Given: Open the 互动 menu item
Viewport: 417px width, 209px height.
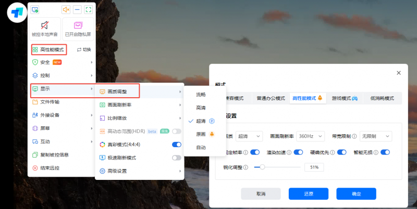Looking at the screenshot, I should pyautogui.click(x=62, y=141).
